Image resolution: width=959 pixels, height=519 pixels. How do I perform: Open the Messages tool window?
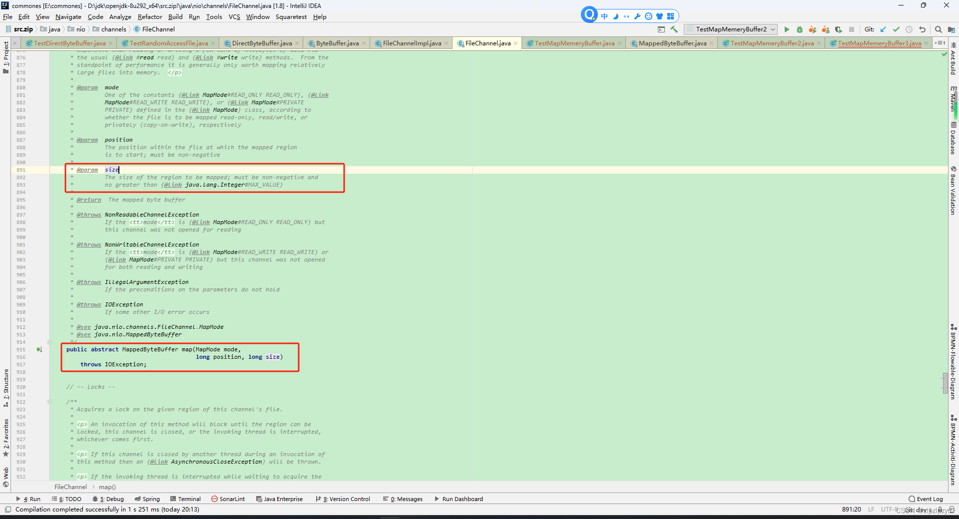(x=403, y=499)
